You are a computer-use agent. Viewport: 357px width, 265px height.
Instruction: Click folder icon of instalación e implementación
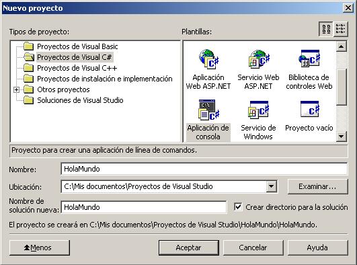click(29, 79)
